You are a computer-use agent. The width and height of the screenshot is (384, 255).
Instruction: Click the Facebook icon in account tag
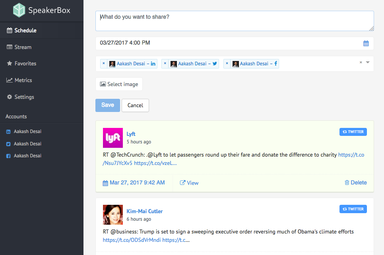[276, 64]
